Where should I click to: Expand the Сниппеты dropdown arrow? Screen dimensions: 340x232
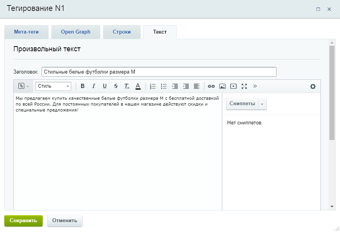[262, 104]
